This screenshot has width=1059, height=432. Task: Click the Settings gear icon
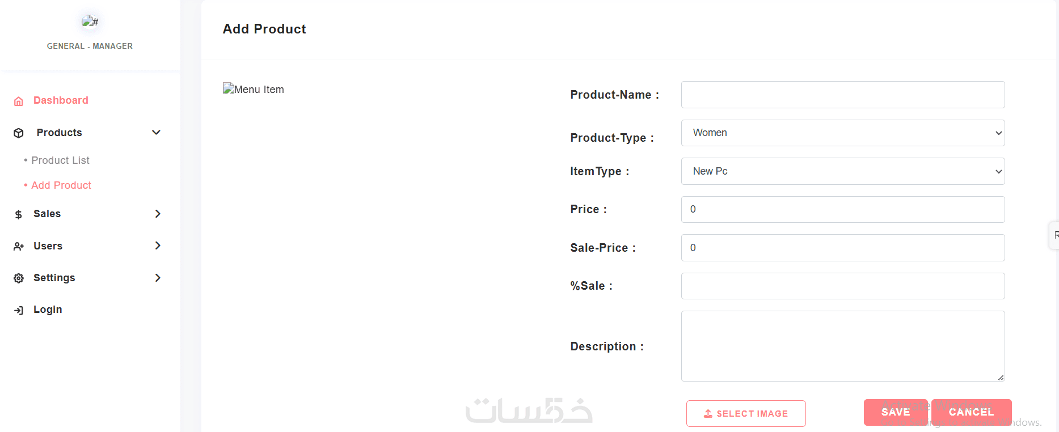(19, 278)
